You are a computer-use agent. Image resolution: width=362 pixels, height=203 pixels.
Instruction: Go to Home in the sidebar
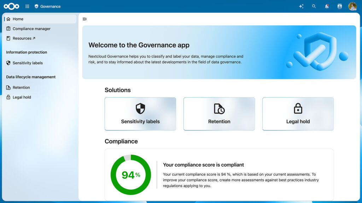tap(40, 19)
